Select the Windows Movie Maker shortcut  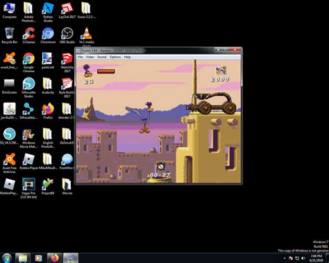[x=28, y=138]
